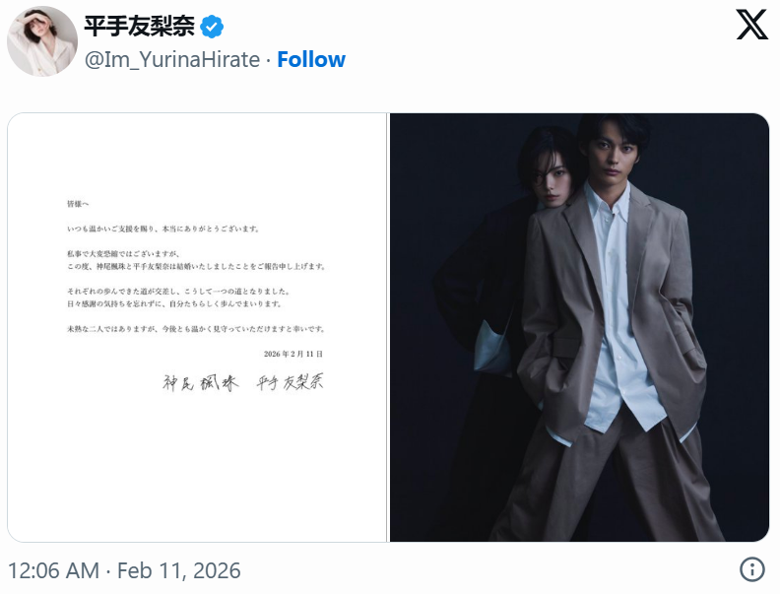Click the letter line starting 未熟な二人では
Viewport: 780px width, 594px height.
(x=197, y=329)
